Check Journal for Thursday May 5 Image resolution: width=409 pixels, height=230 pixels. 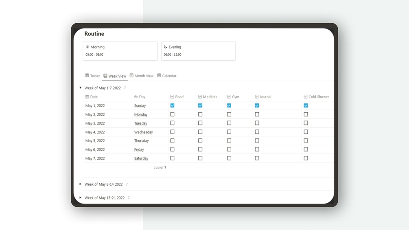pos(257,140)
